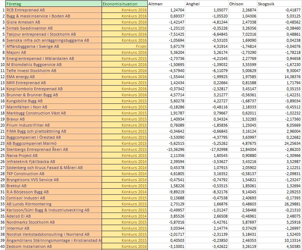Select the Majoni AB cell
Image resolution: width=302 pixels, height=250 pixels.
54,52
